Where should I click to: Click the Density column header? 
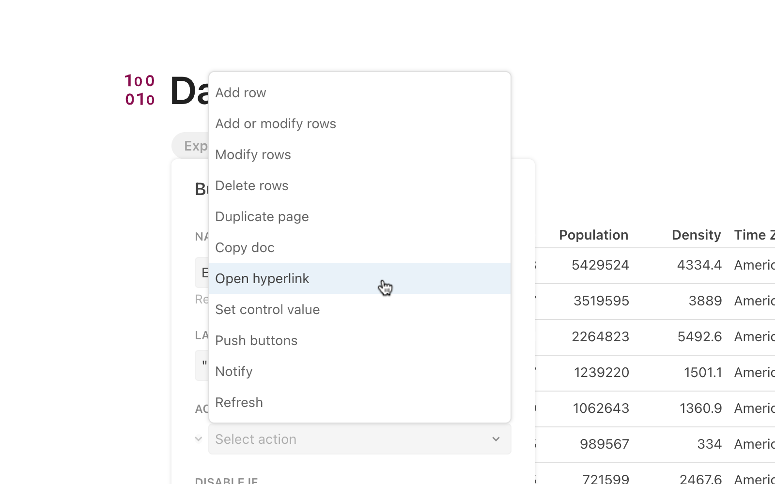coord(696,235)
